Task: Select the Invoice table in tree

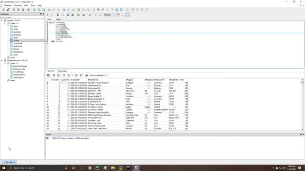Action: pos(16,40)
